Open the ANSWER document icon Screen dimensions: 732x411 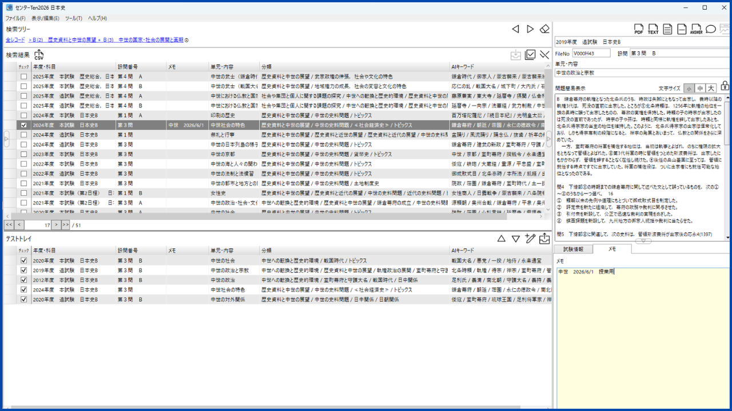[696, 30]
